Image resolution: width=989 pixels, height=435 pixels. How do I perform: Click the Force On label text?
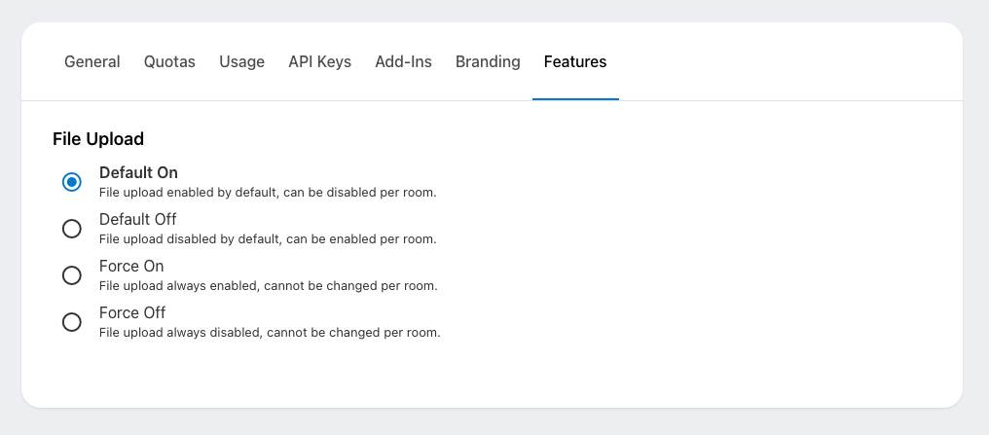(131, 266)
